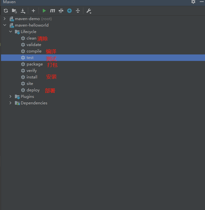Click gear icon beside package

(x=23, y=64)
